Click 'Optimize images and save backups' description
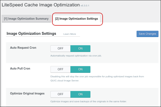The image size is (161, 107). click(x=89, y=101)
